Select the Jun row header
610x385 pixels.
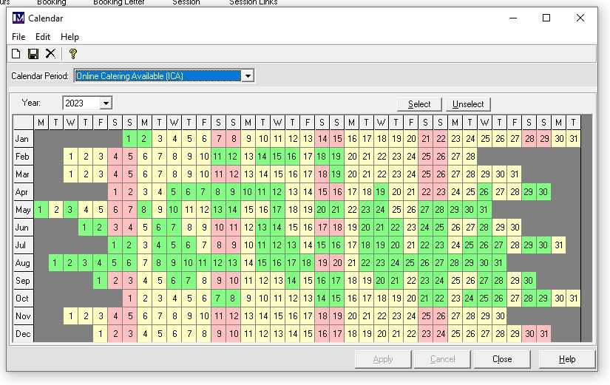(x=24, y=228)
